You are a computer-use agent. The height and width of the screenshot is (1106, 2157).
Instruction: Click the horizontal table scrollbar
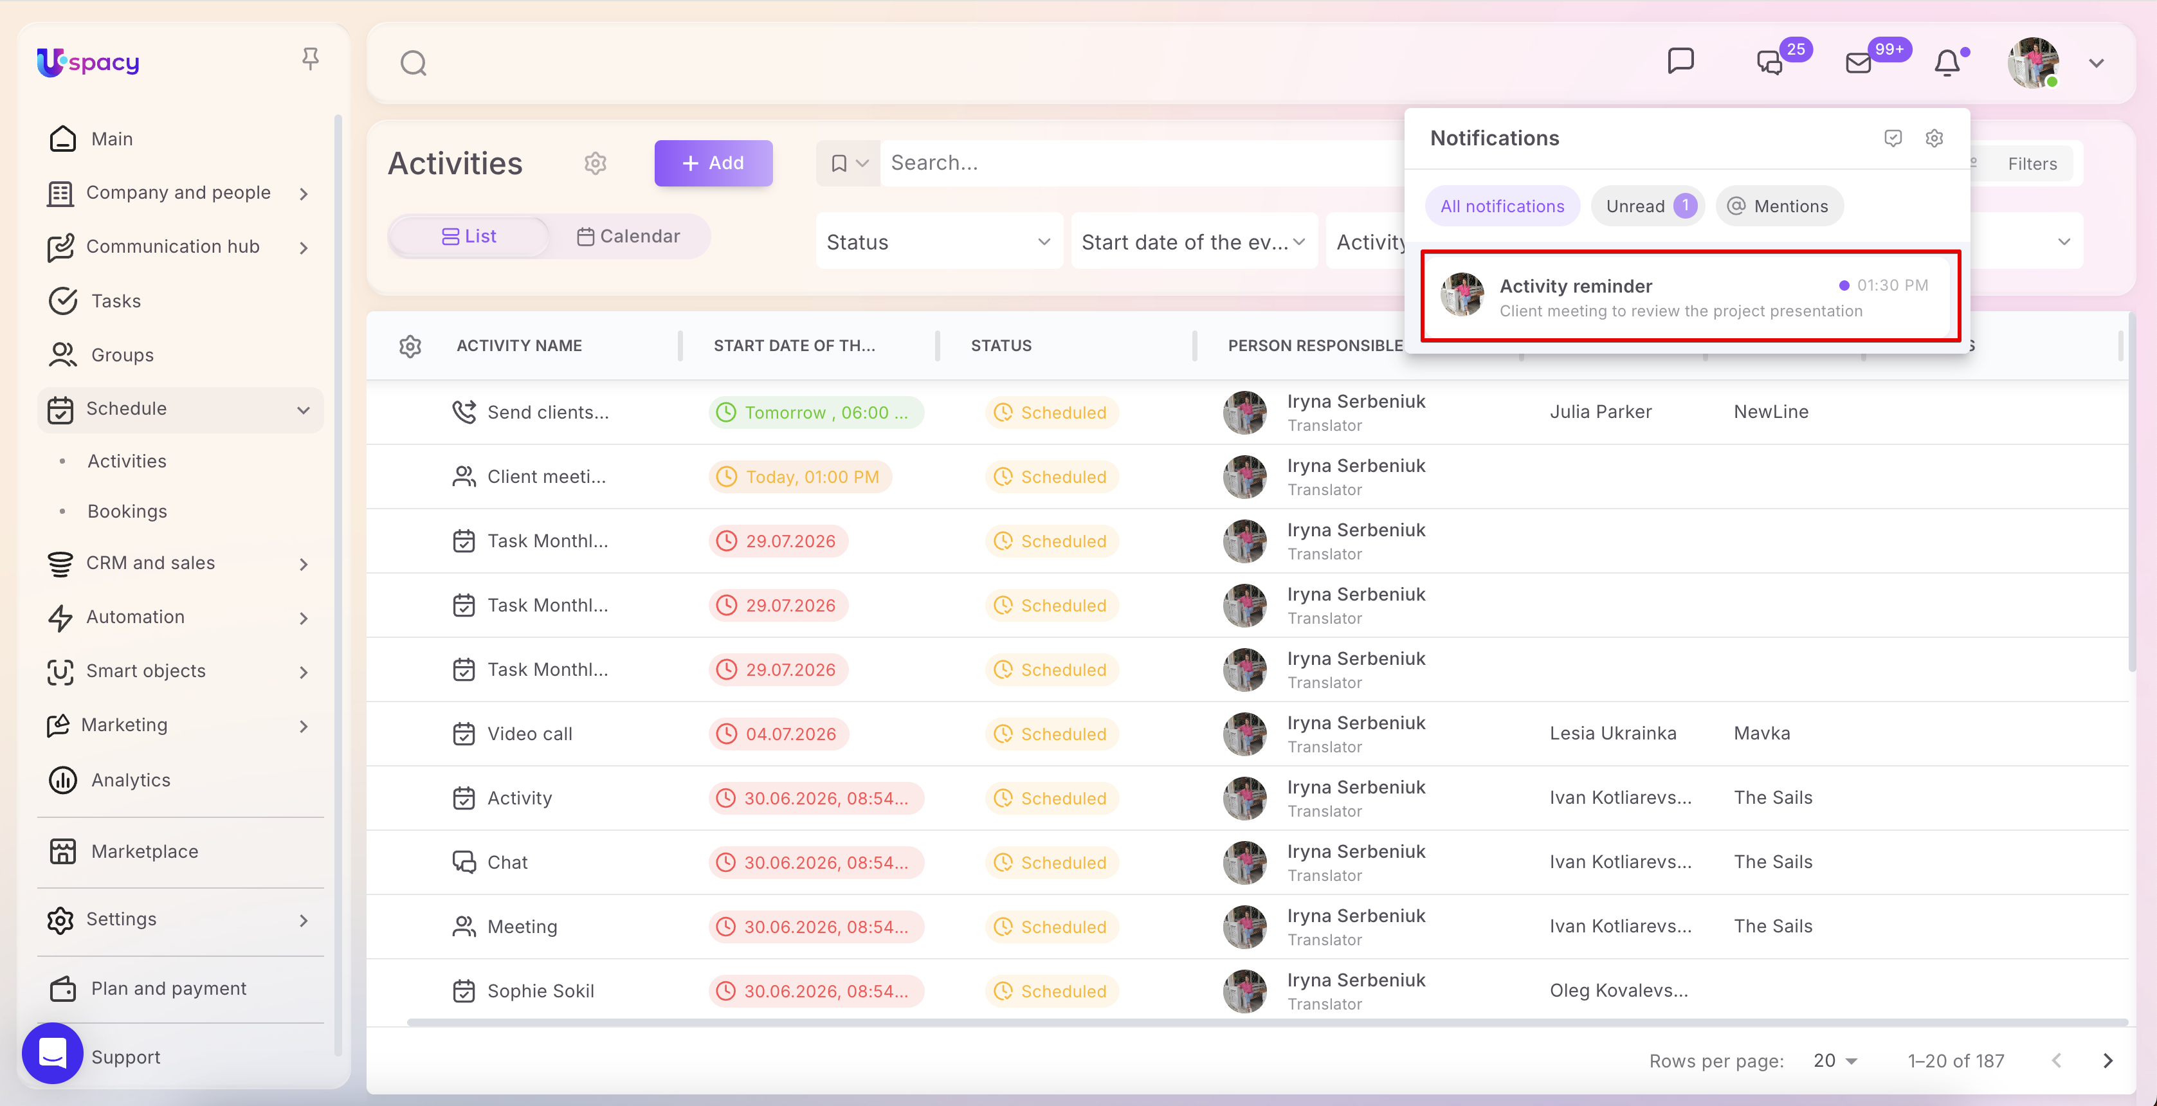1267,1022
